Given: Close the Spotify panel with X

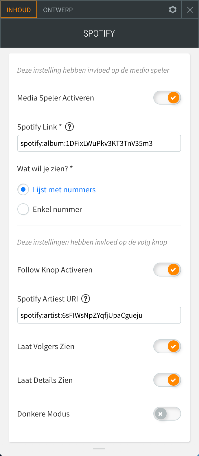Looking at the screenshot, I should pyautogui.click(x=190, y=10).
